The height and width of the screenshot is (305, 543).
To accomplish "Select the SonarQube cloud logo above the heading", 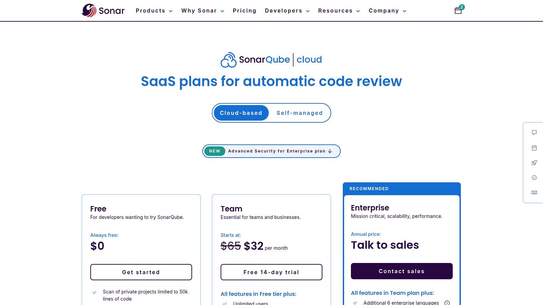I will coord(271,60).
